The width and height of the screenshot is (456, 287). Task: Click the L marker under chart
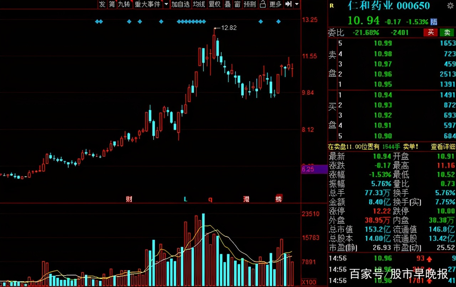185,199
